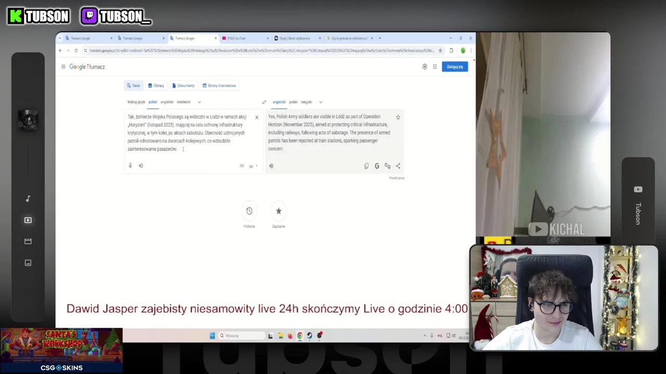The height and width of the screenshot is (374, 666).
Task: Click the music note overlay icon
Action: (x=28, y=198)
